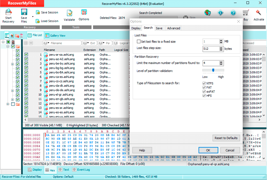Expand the unchecked folder node at the tree bottom

8,104
